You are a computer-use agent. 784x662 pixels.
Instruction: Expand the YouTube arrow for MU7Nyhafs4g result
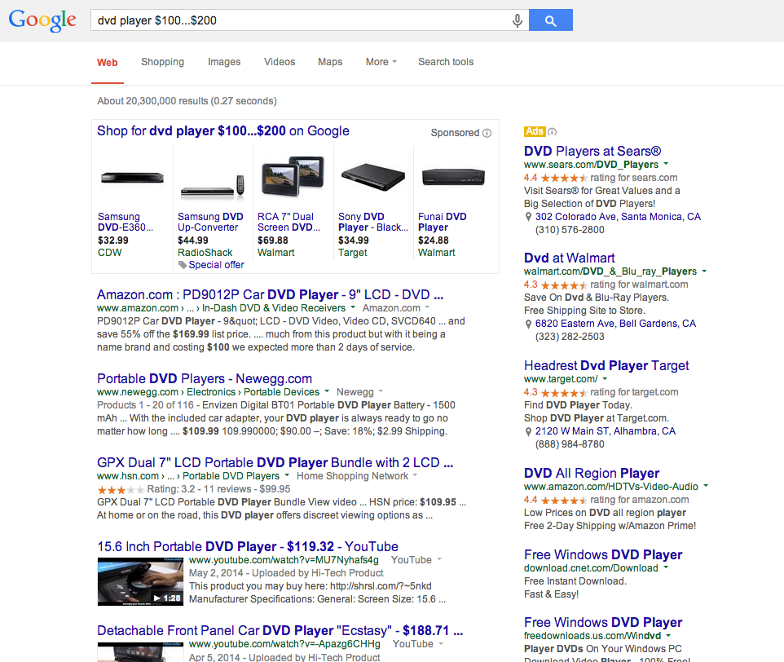[x=439, y=559]
